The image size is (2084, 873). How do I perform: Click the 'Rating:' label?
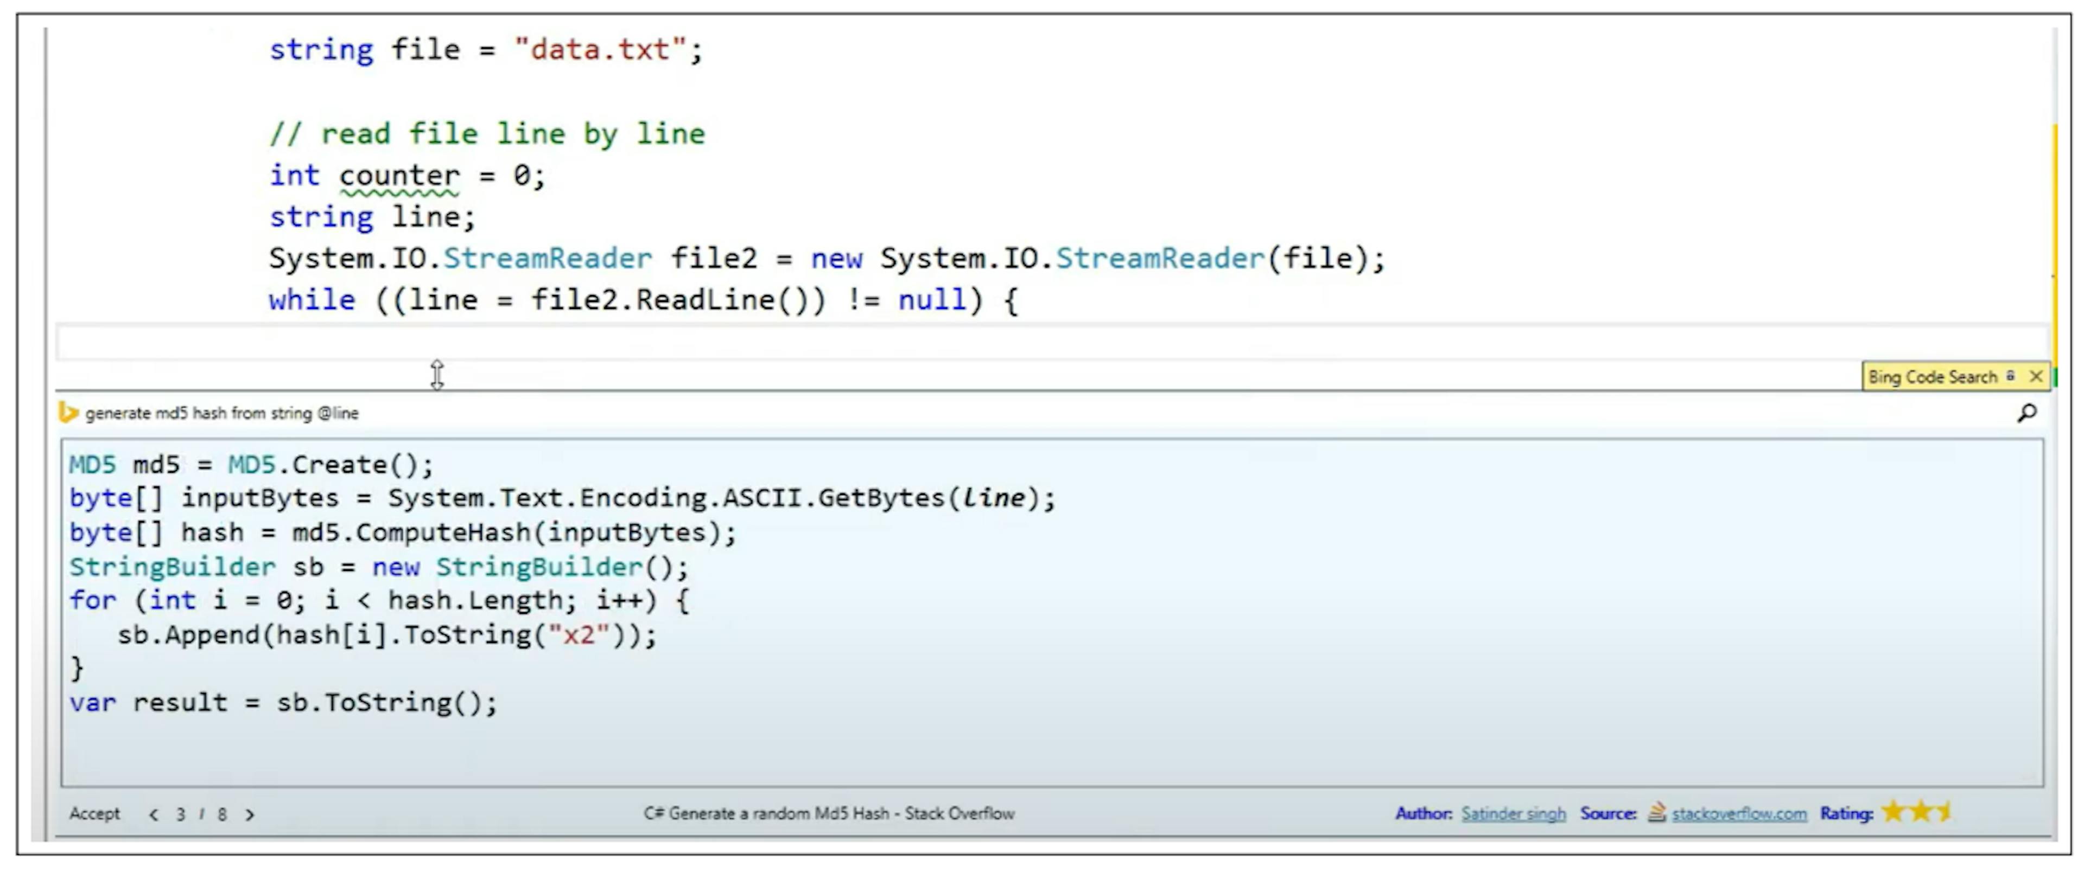click(1846, 813)
